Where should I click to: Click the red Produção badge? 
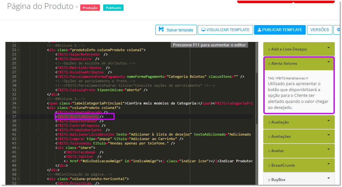pos(90,8)
